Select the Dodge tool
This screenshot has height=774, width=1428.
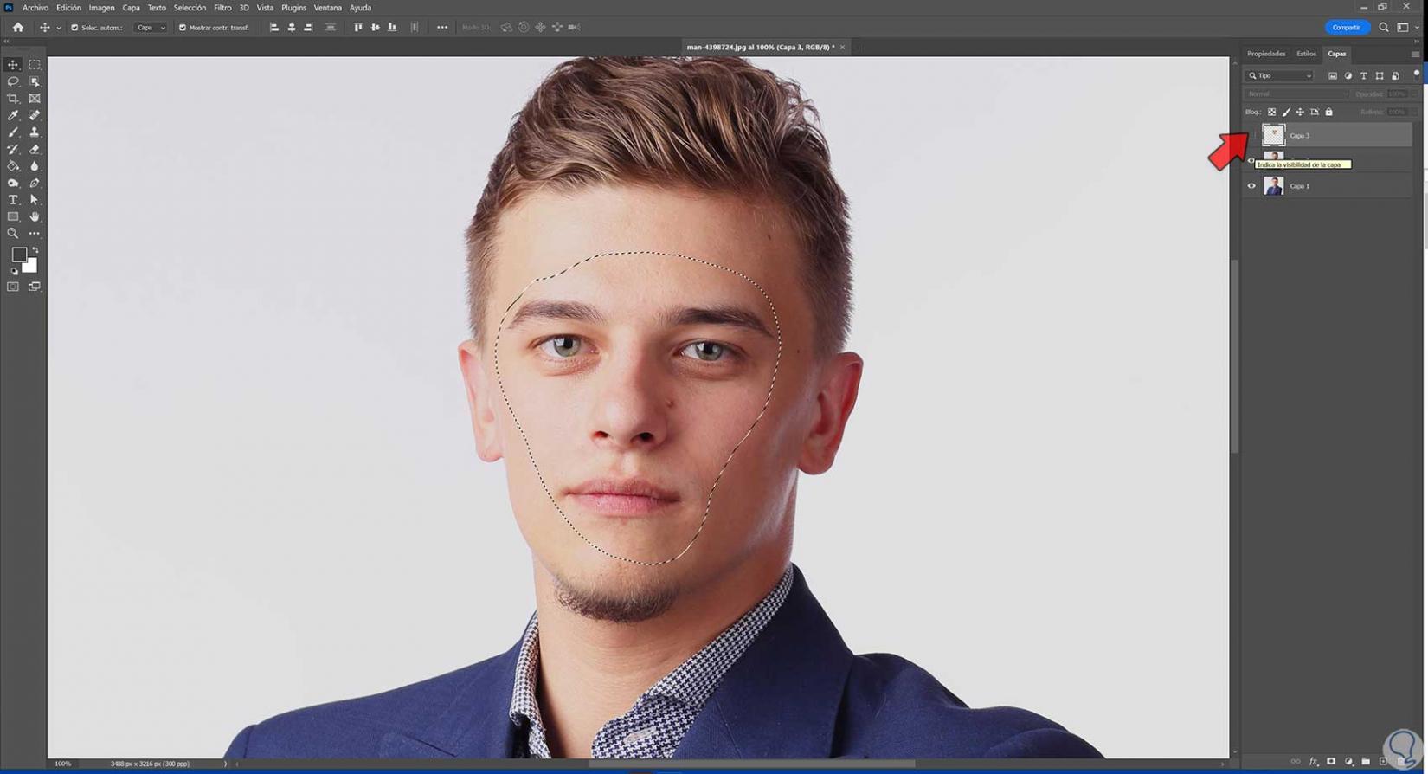coord(13,183)
